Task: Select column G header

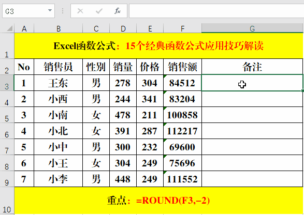Action: pos(252,28)
